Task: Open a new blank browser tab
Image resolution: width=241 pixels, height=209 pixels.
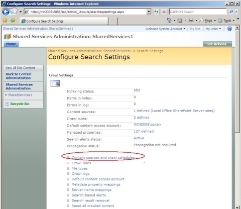Action: tap(113, 21)
